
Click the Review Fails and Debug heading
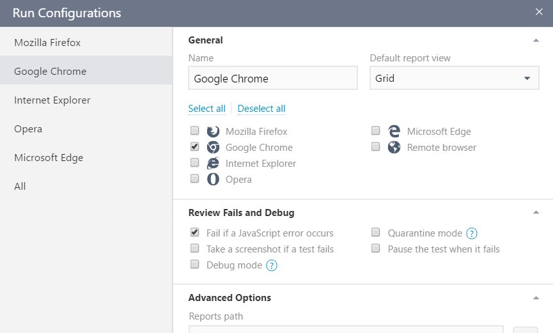[241, 213]
